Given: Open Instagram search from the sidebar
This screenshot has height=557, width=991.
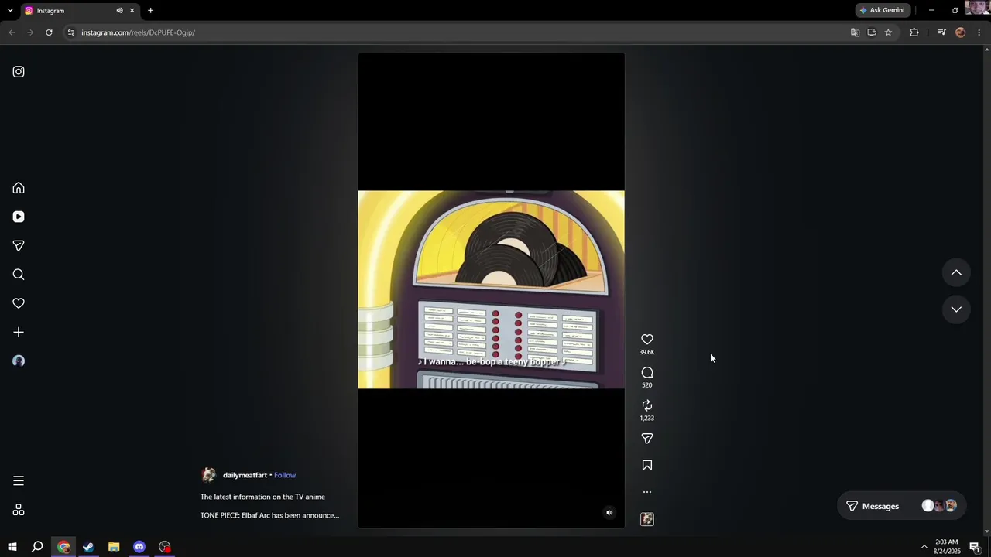Looking at the screenshot, I should (x=19, y=275).
